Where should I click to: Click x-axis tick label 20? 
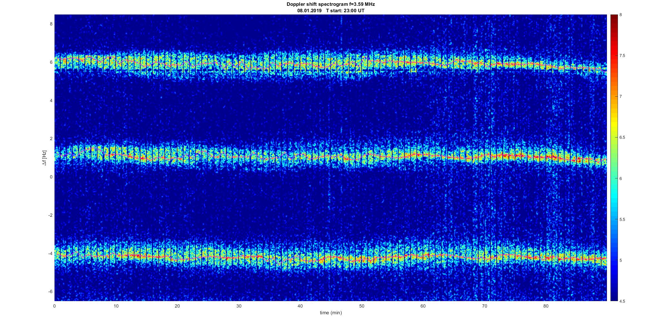[x=177, y=306]
